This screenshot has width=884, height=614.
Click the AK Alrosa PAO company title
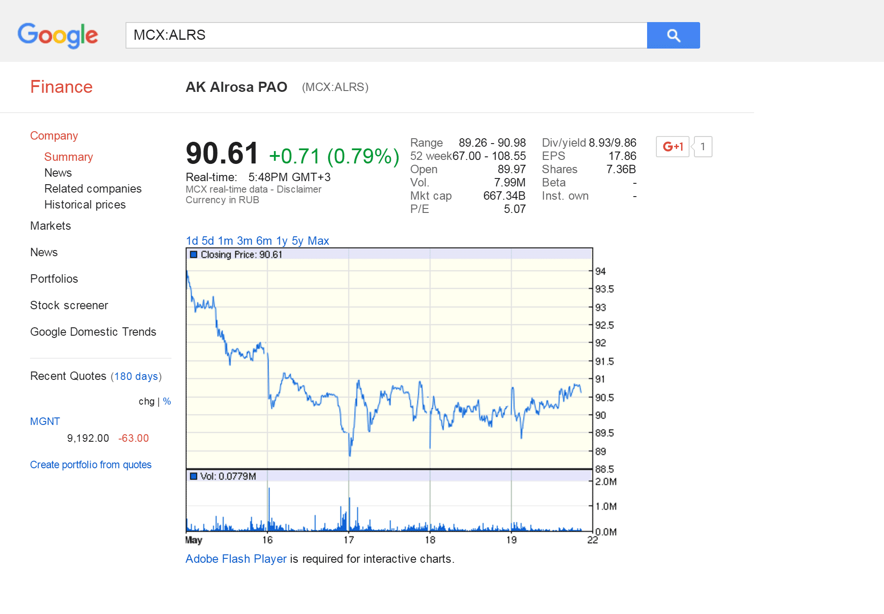click(236, 87)
